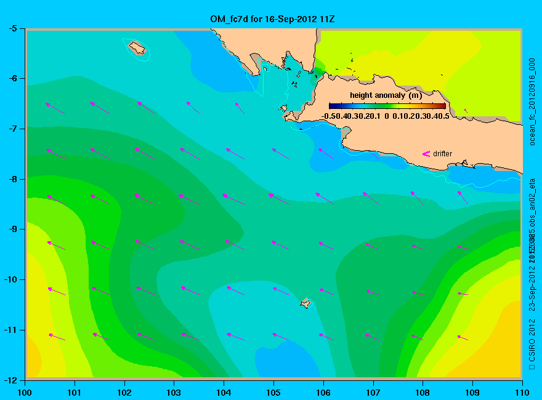Click the plot title 'OM_fc7d for 16-Sep-2012 11Z'
The image size is (542, 400).
pos(272,19)
